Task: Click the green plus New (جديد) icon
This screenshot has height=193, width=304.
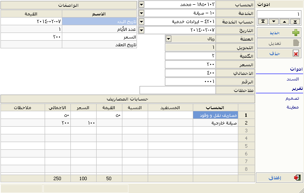Action: pyautogui.click(x=295, y=33)
